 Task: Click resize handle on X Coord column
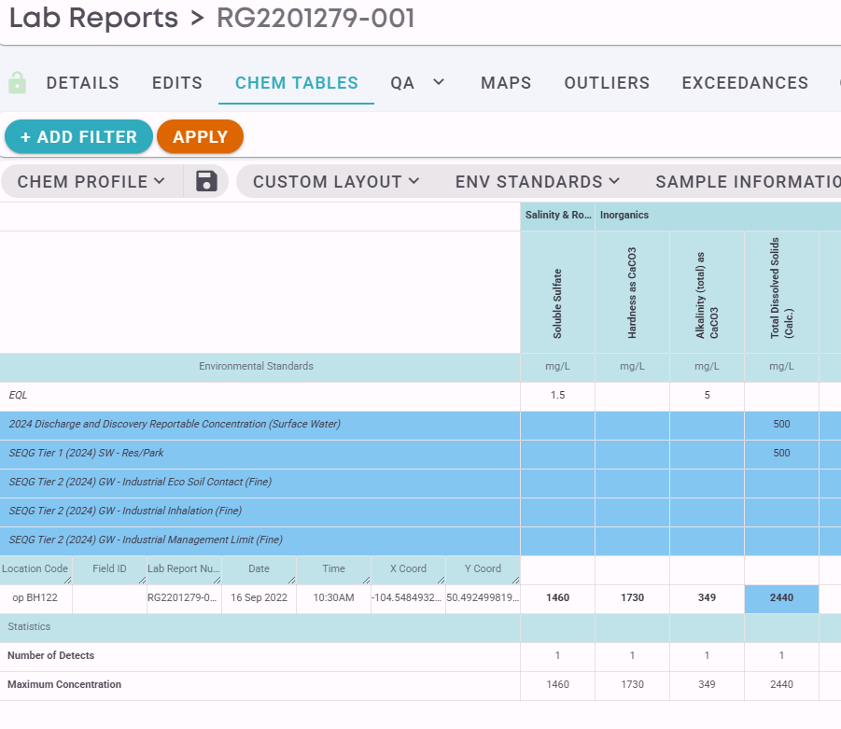441,580
